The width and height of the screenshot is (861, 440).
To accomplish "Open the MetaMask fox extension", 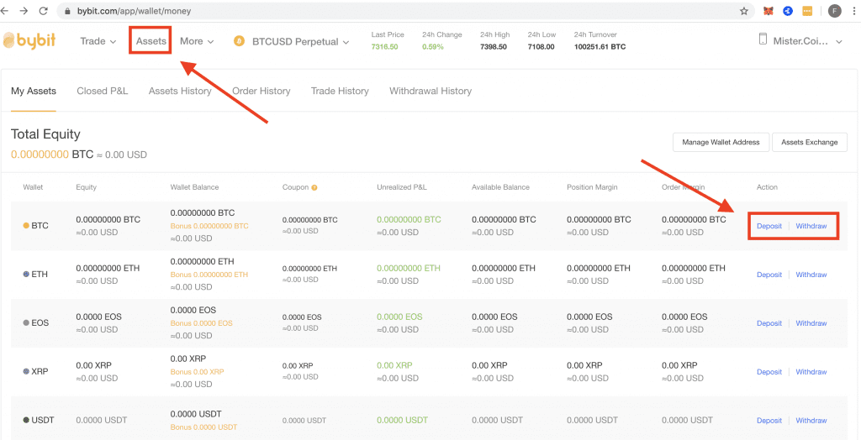I will point(768,12).
